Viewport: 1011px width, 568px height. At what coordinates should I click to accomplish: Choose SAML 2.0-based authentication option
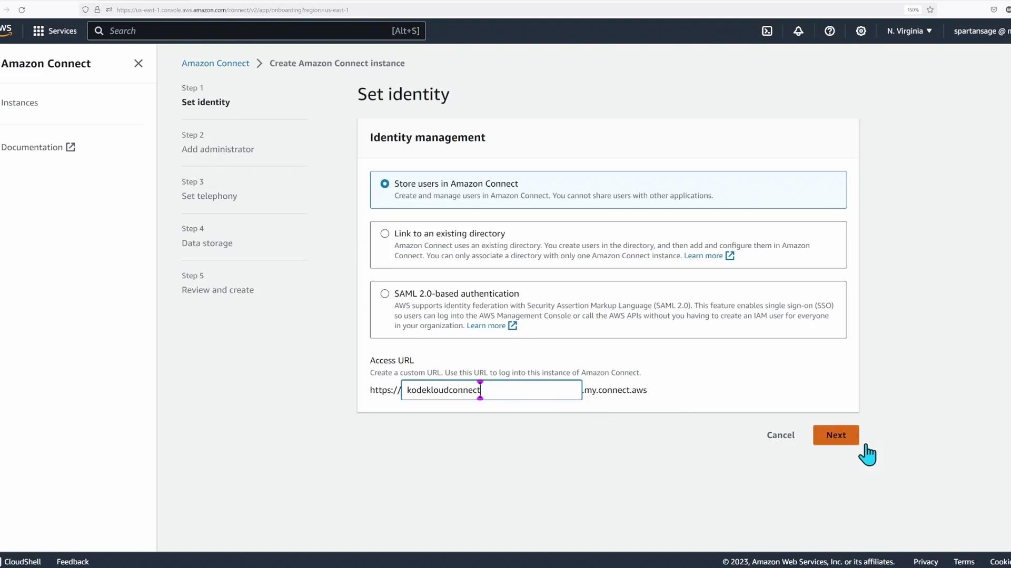pyautogui.click(x=385, y=293)
